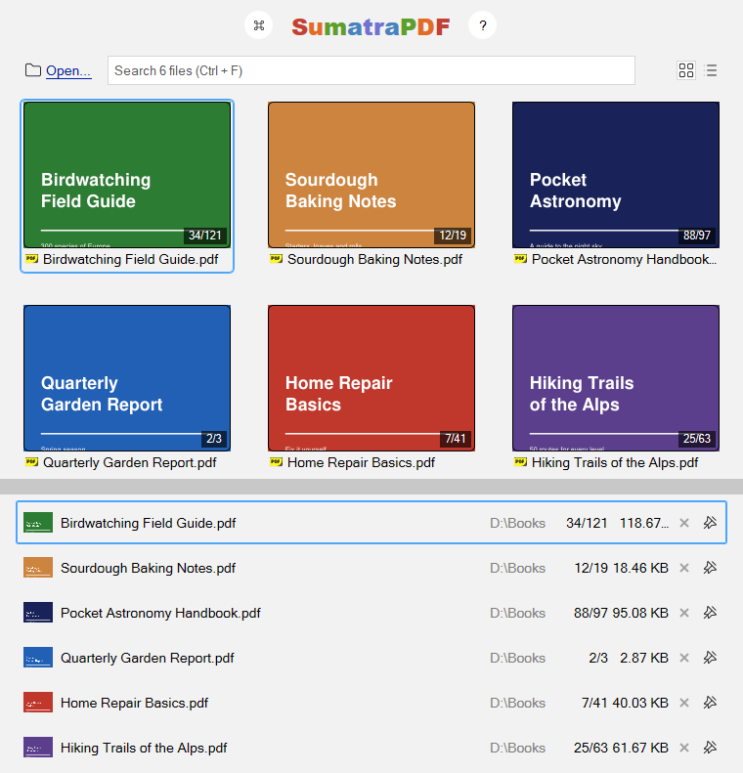Viewport: 743px width, 773px height.
Task: Open the Hiking Trails of the Alps thumbnail
Action: pyautogui.click(x=616, y=378)
